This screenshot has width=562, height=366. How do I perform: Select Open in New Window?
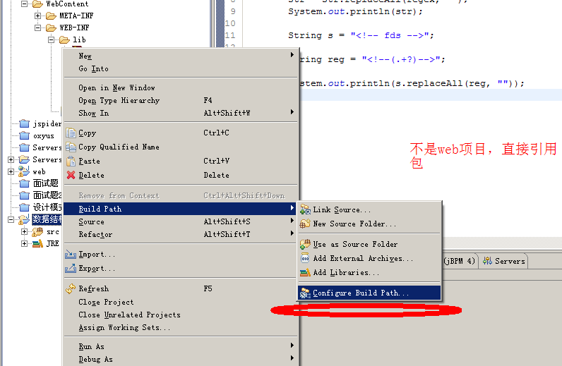coord(181,87)
